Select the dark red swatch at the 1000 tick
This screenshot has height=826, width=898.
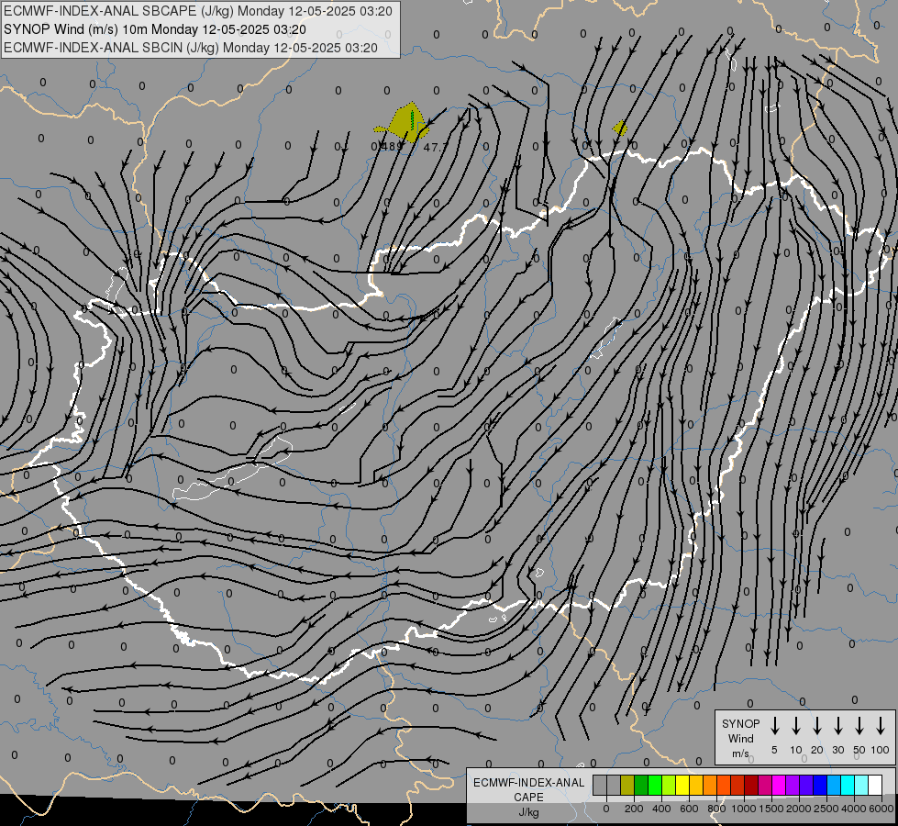click(751, 785)
